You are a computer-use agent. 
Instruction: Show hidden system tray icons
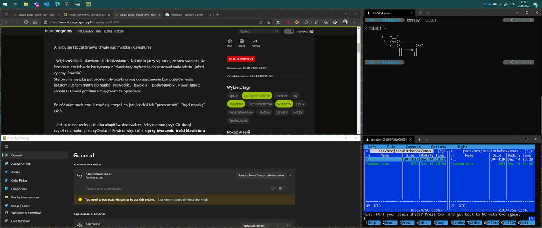coord(484,4)
